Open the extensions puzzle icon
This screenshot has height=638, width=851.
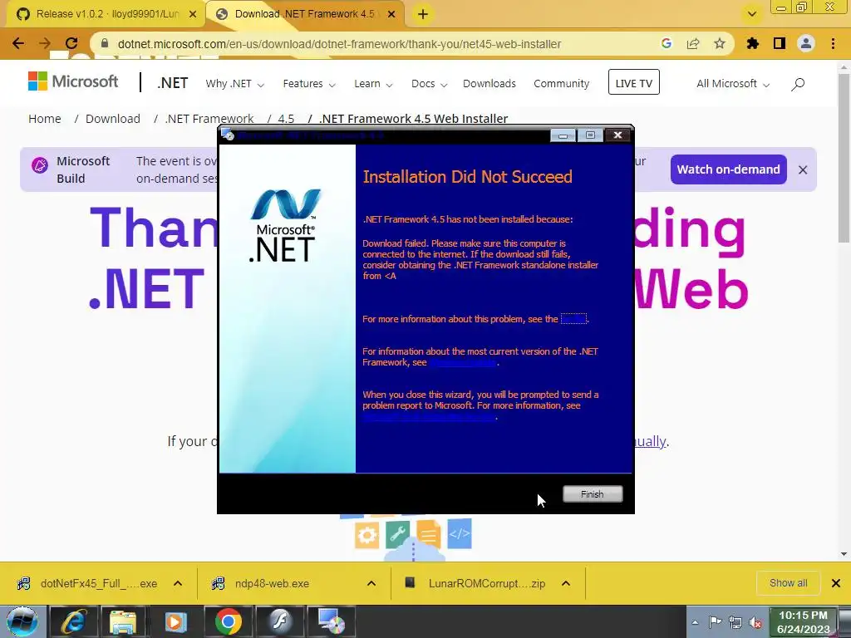752,43
